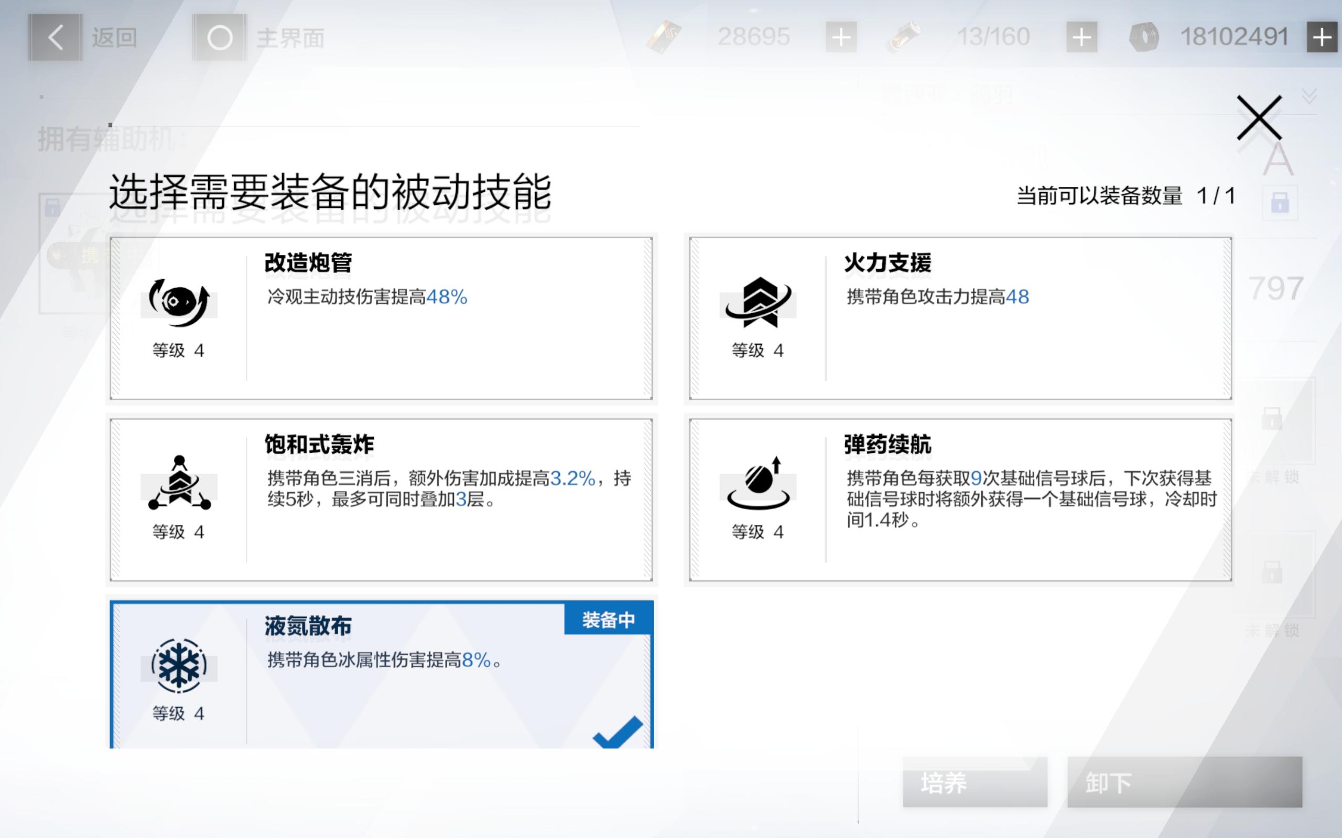Click the 培养 button
Viewport: 1342px width, 838px height.
975,782
